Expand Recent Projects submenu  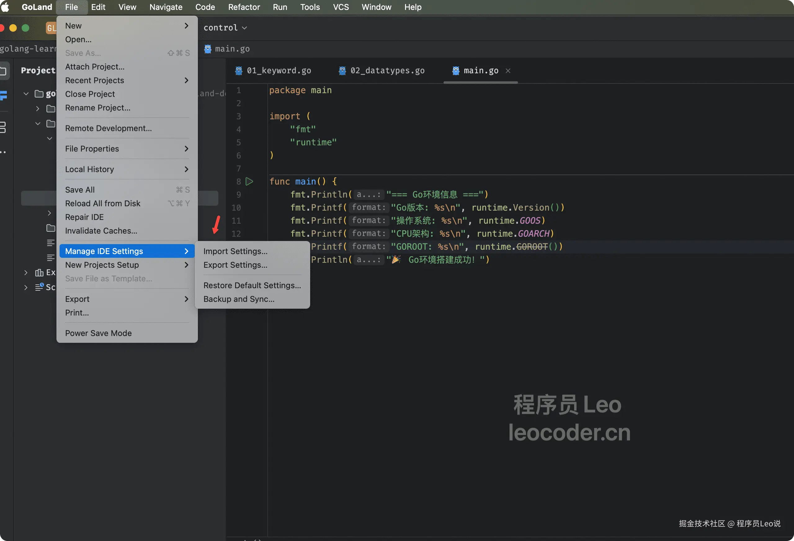coord(127,80)
